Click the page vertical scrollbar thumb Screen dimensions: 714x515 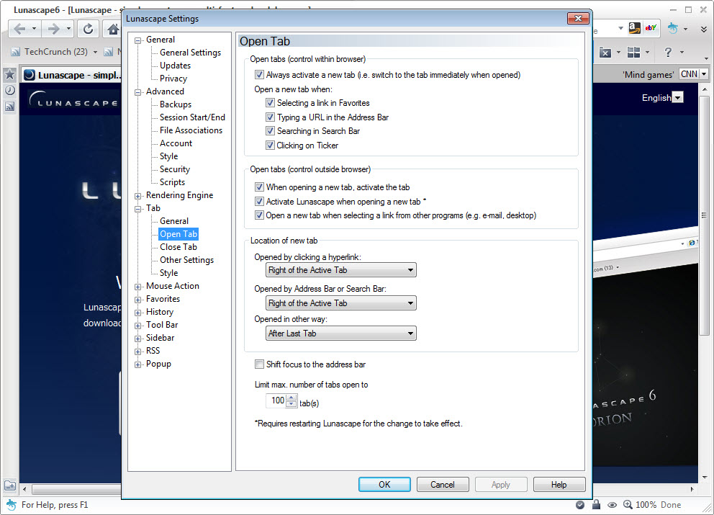click(704, 214)
